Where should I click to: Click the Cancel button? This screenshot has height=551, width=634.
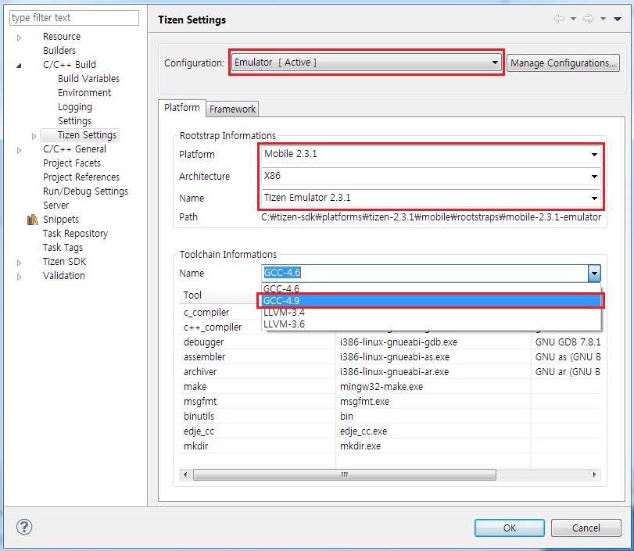pyautogui.click(x=586, y=528)
